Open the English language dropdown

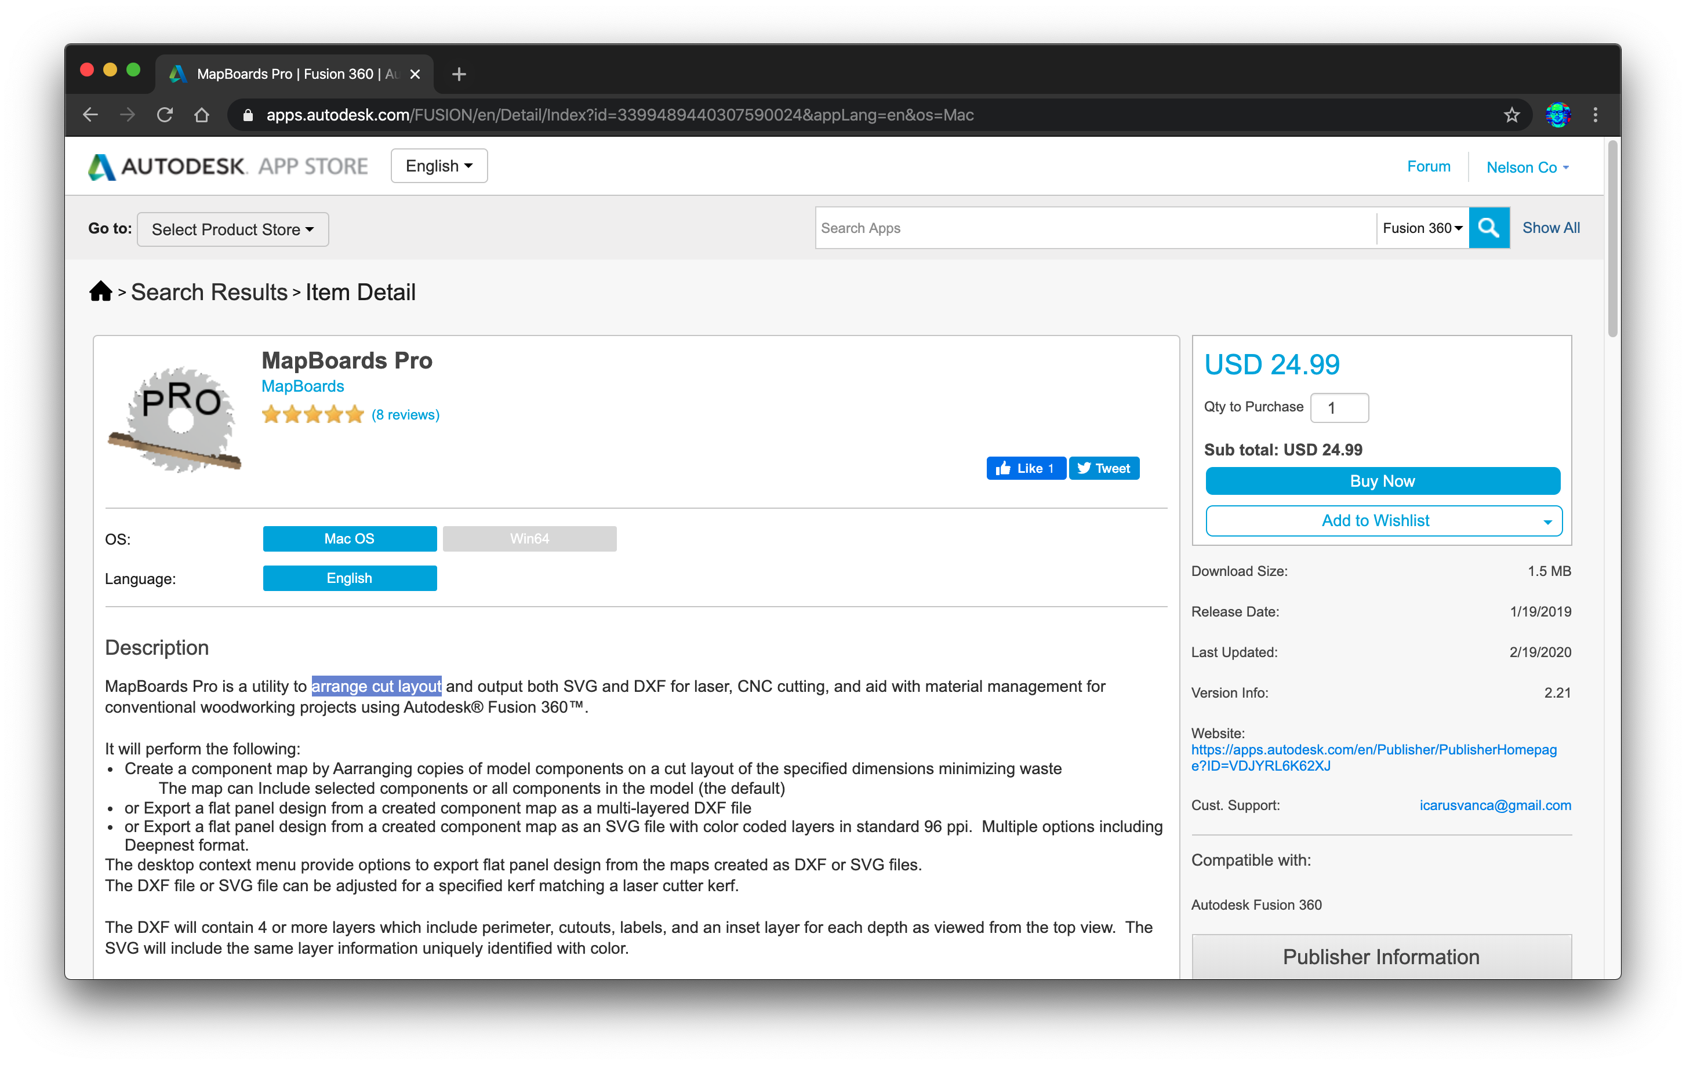[439, 166]
